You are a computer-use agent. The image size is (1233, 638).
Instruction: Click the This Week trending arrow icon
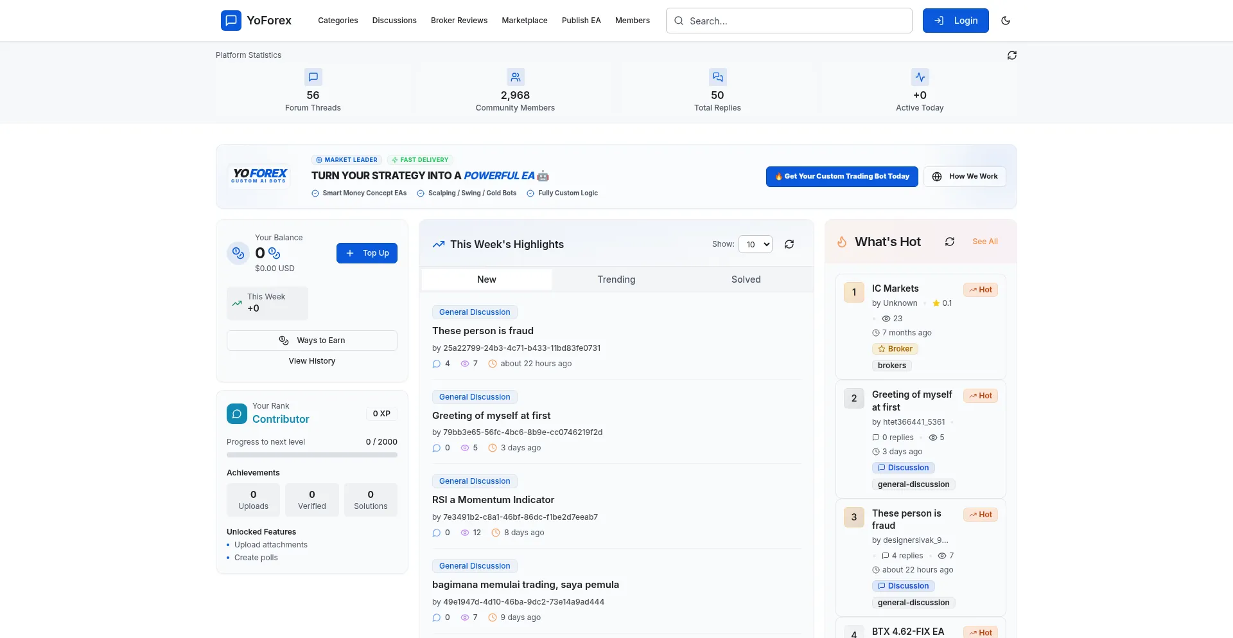pos(237,303)
